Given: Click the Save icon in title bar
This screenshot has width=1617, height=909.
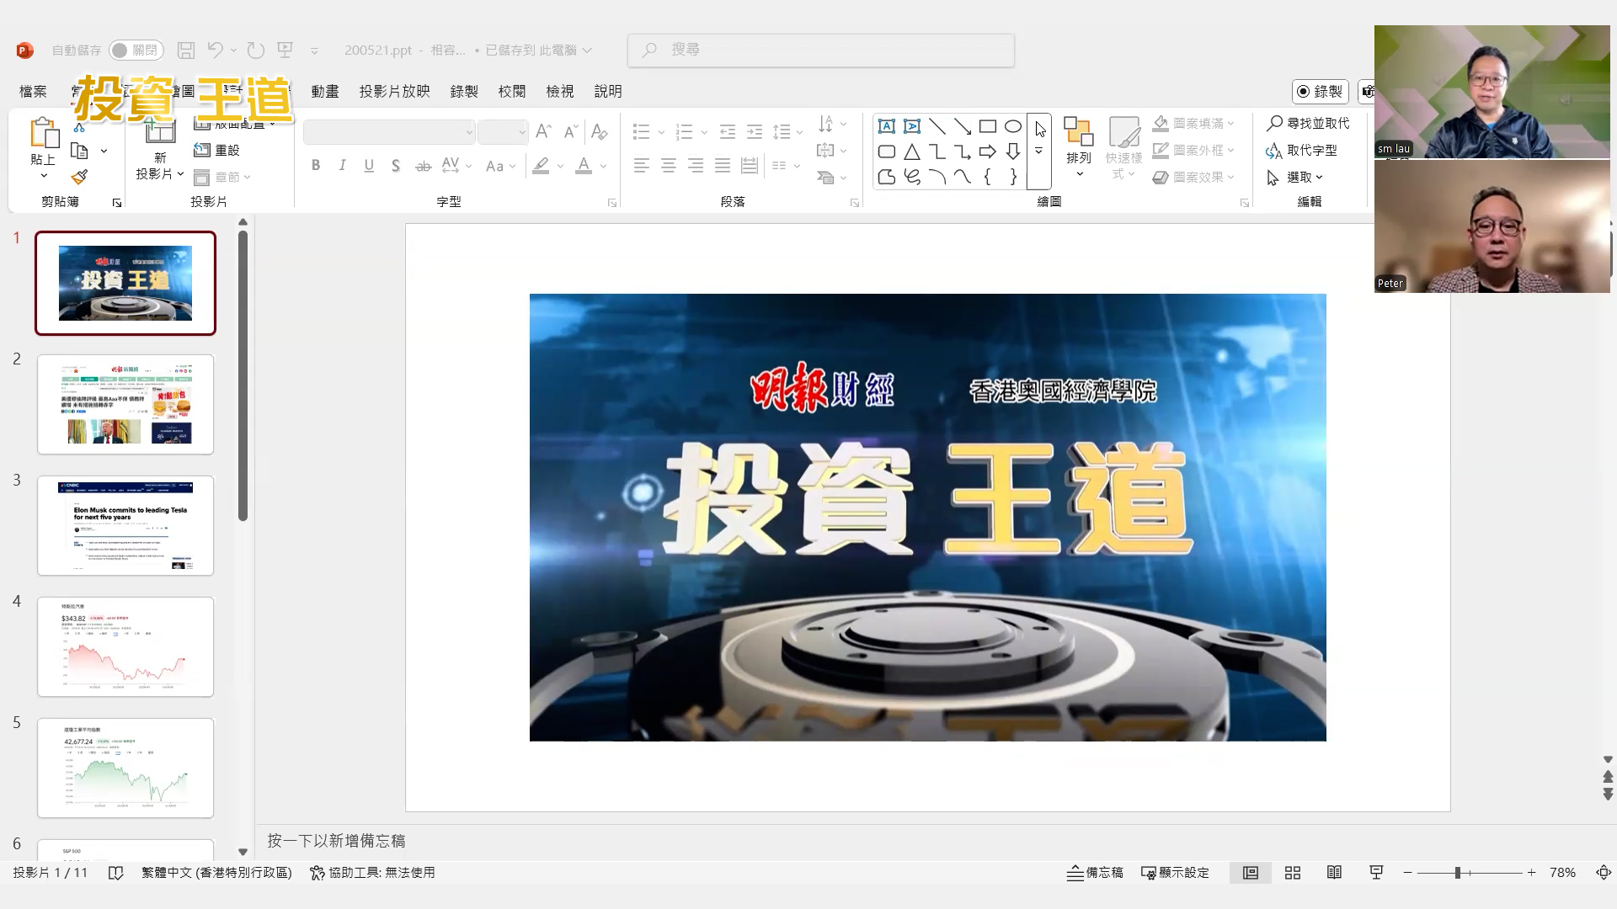Looking at the screenshot, I should 186,50.
